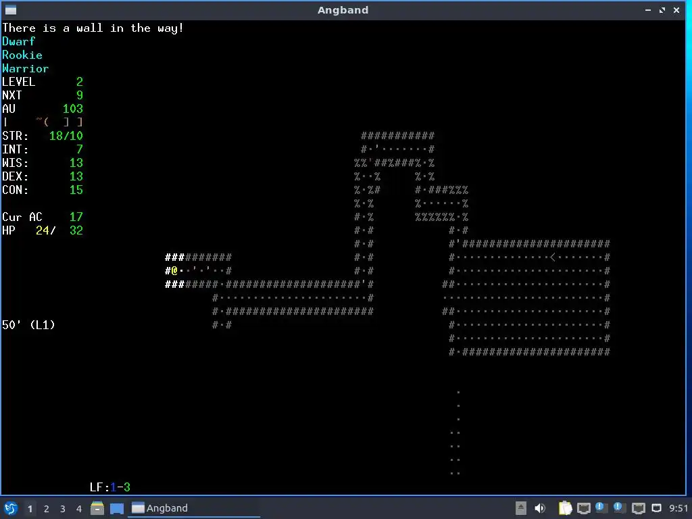Click the Cur AC value 17
Screen dimensions: 692x519
coord(76,217)
